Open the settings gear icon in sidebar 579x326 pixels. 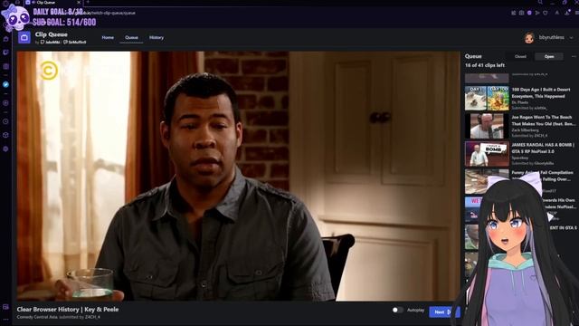point(5,149)
